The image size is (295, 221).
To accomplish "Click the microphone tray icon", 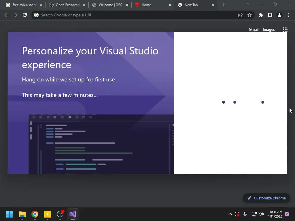I will pyautogui.click(x=245, y=214).
